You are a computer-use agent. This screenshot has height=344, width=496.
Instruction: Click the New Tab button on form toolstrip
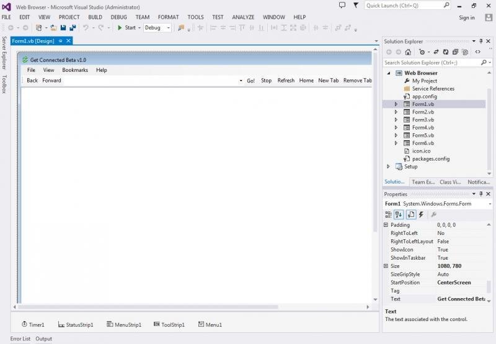329,81
